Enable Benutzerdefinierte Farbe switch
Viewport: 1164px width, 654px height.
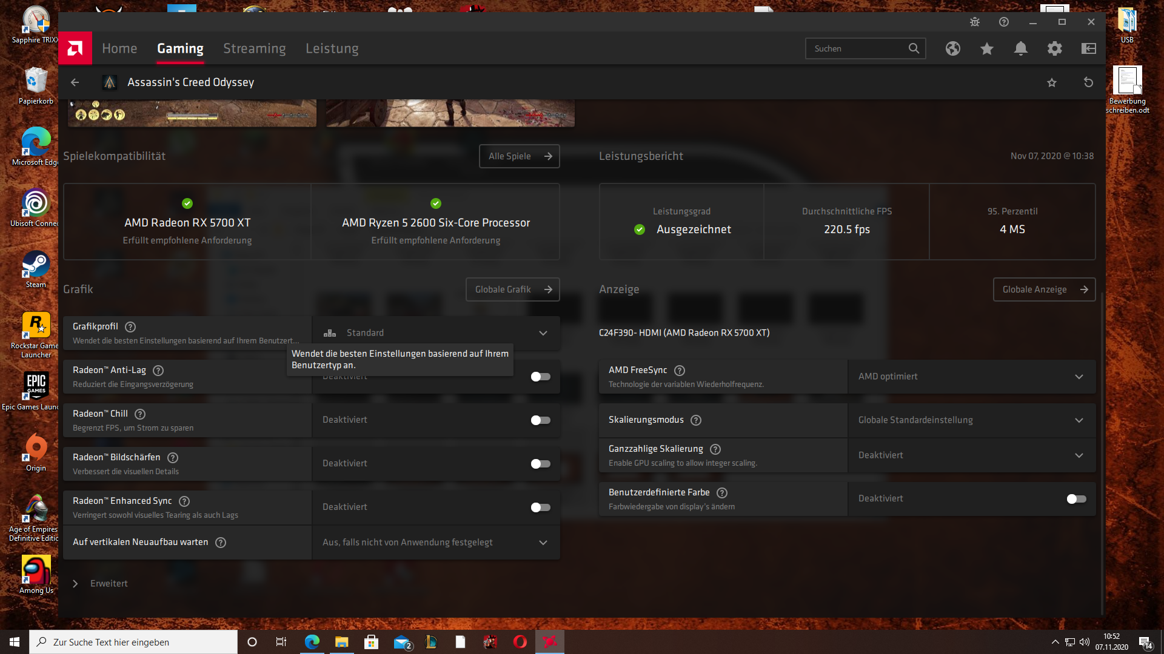tap(1076, 499)
